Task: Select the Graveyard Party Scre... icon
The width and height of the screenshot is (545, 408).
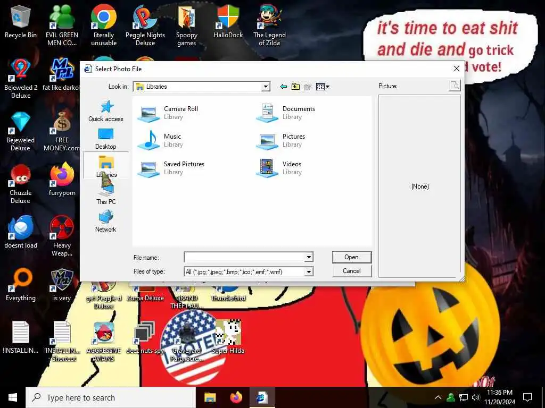Action: (187, 342)
